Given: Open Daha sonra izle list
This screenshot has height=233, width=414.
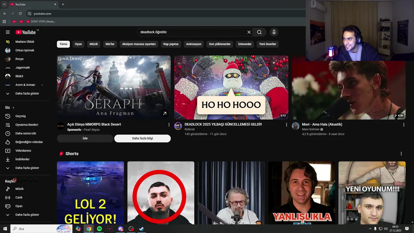Looking at the screenshot, I should pyautogui.click(x=25, y=133).
